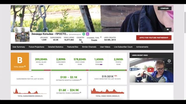
Task: Open the Featured Box tab
Action: [73, 47]
